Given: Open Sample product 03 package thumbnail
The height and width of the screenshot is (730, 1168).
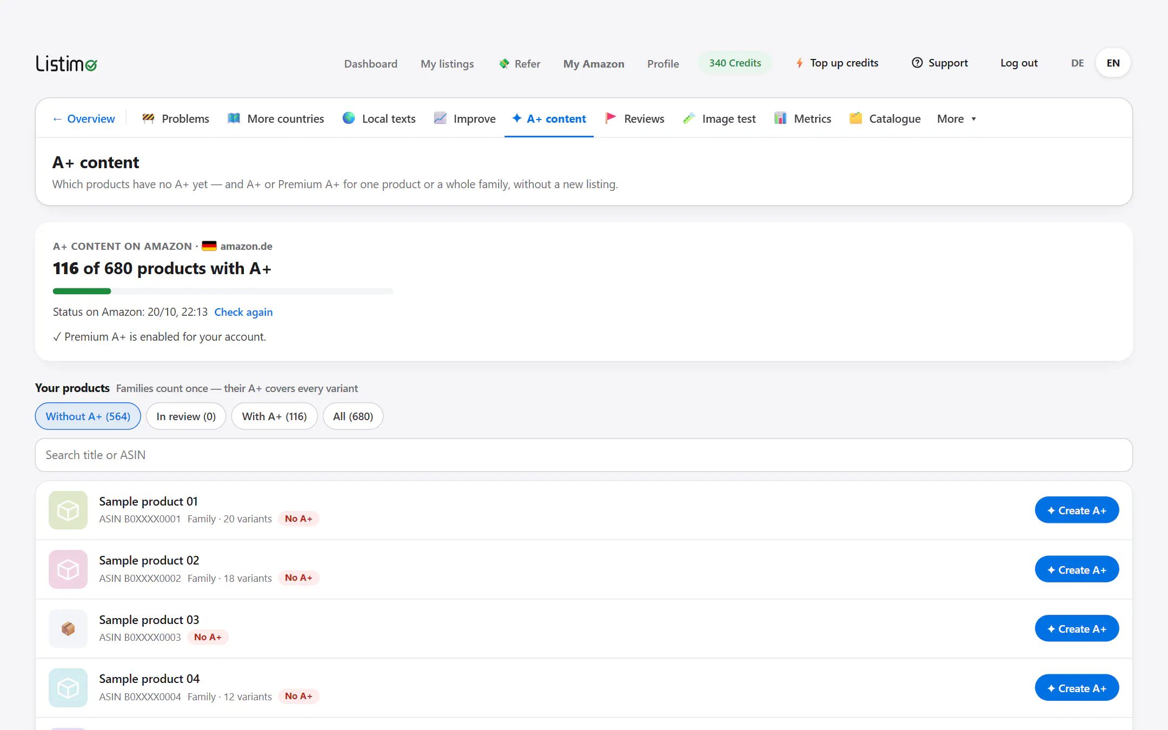Looking at the screenshot, I should click(x=68, y=628).
